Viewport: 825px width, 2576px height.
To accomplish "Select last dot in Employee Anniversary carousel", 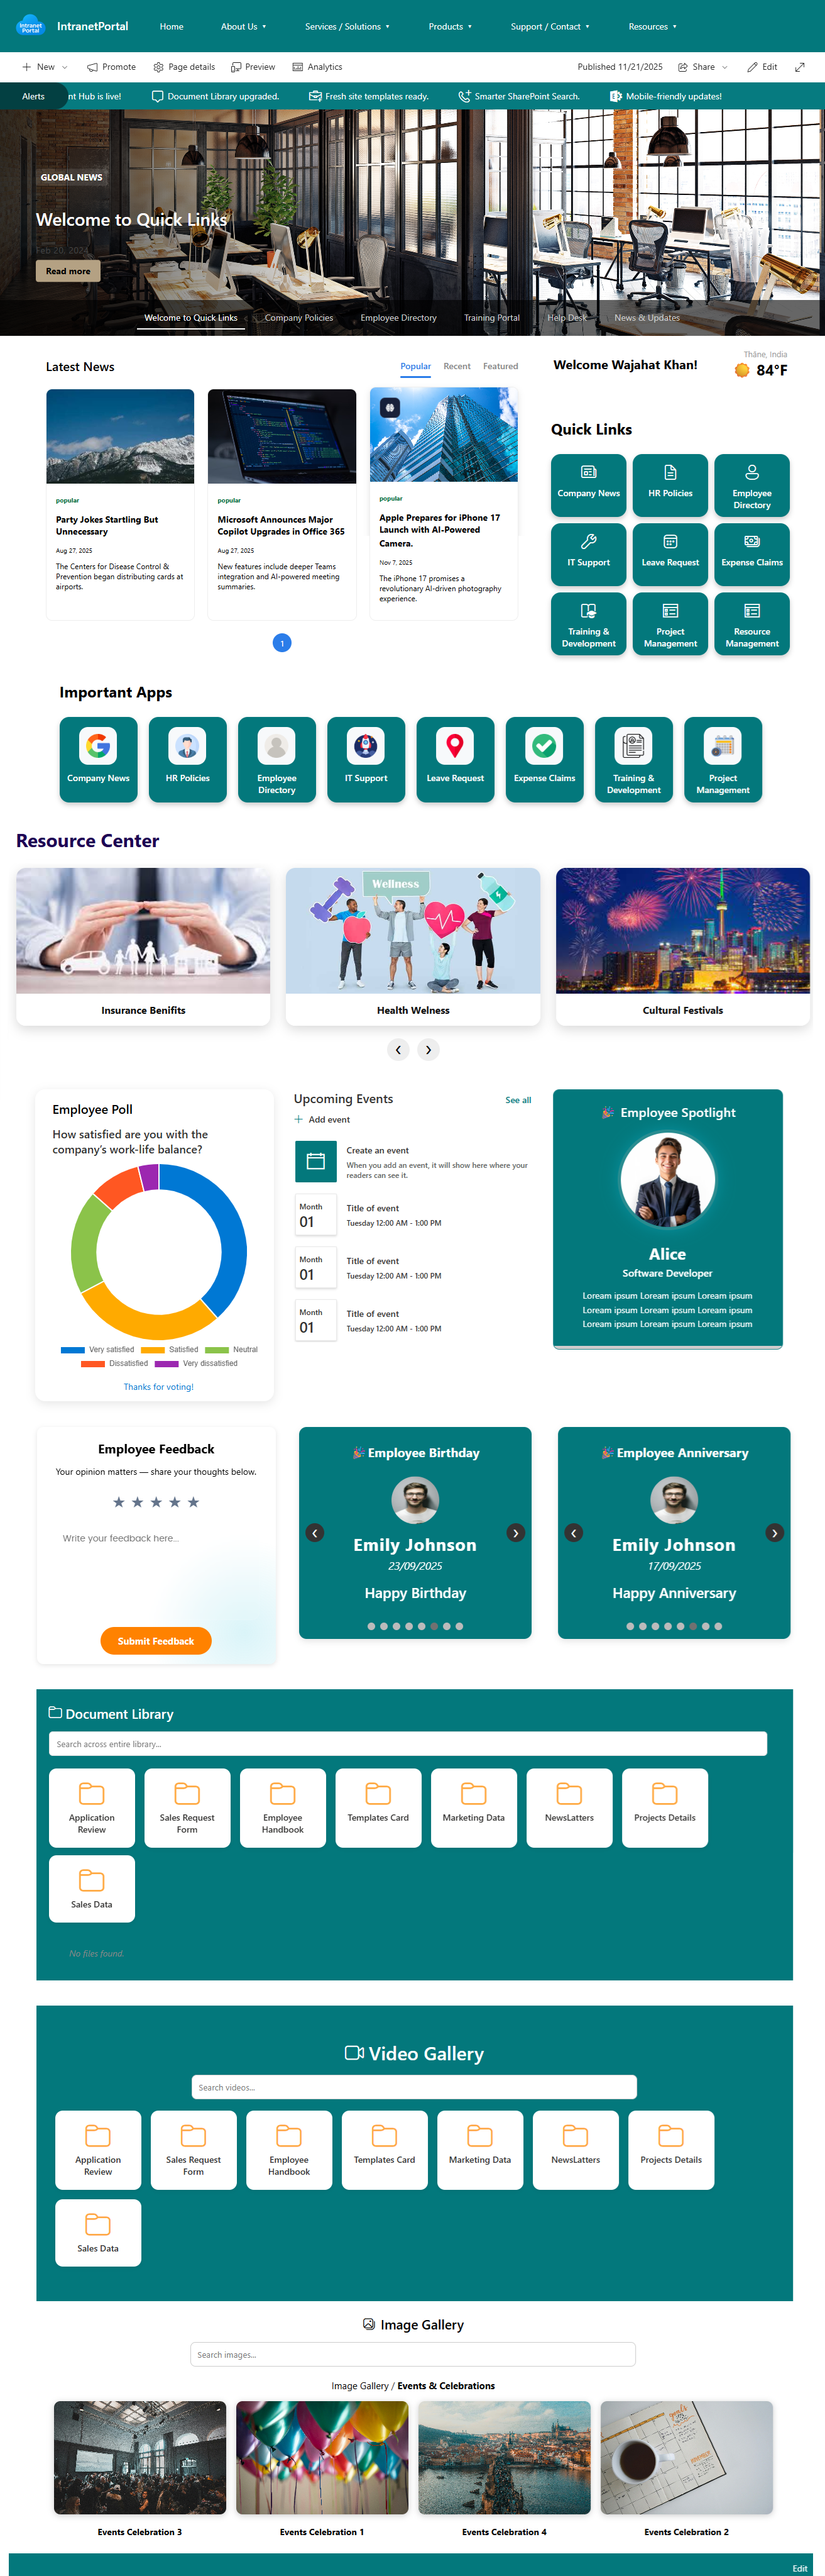I will 718,1625.
